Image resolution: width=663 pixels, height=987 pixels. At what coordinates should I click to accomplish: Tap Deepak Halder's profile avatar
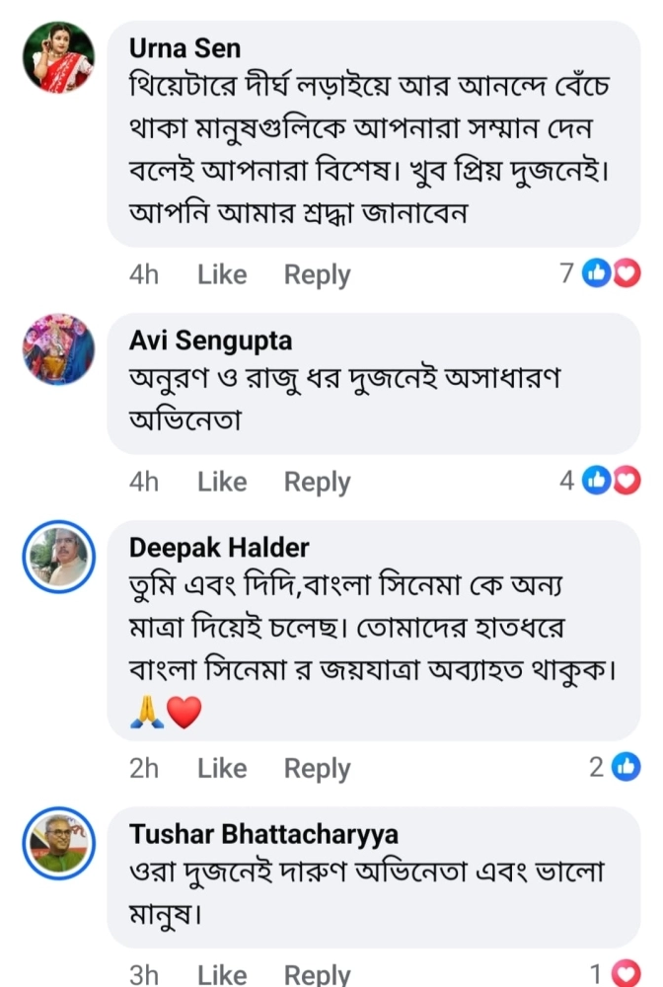tap(58, 556)
